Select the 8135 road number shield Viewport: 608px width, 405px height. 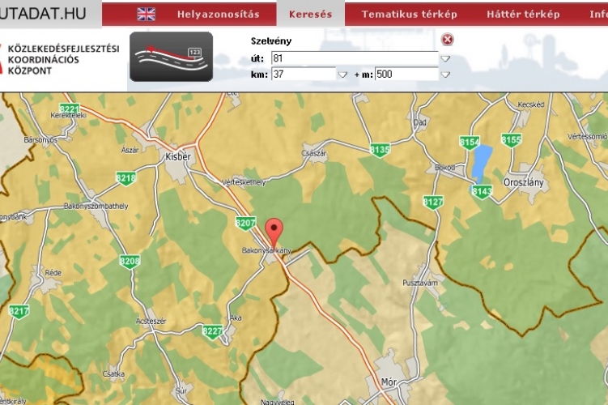click(380, 149)
